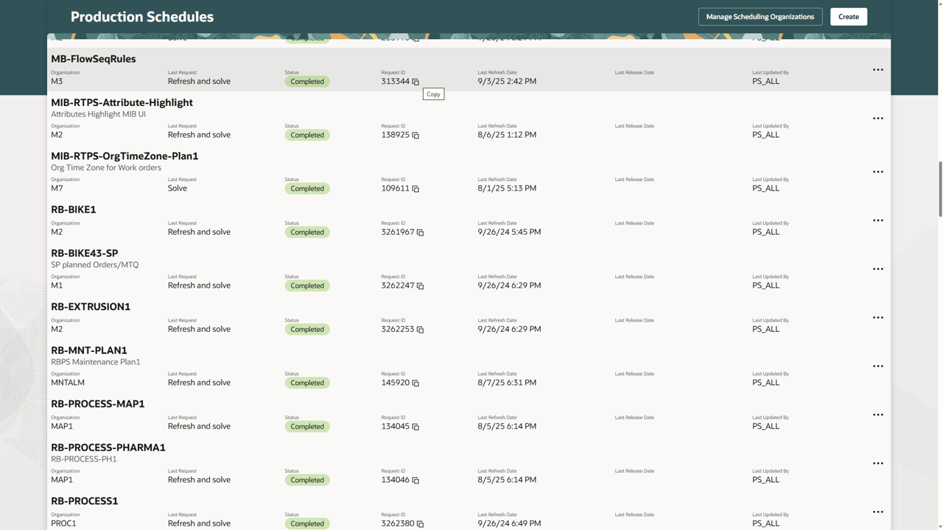Screen dimensions: 943x530
Task: Copy Request ID 138925 for MIB-RTPS-Attribute-Highlight
Action: [416, 135]
